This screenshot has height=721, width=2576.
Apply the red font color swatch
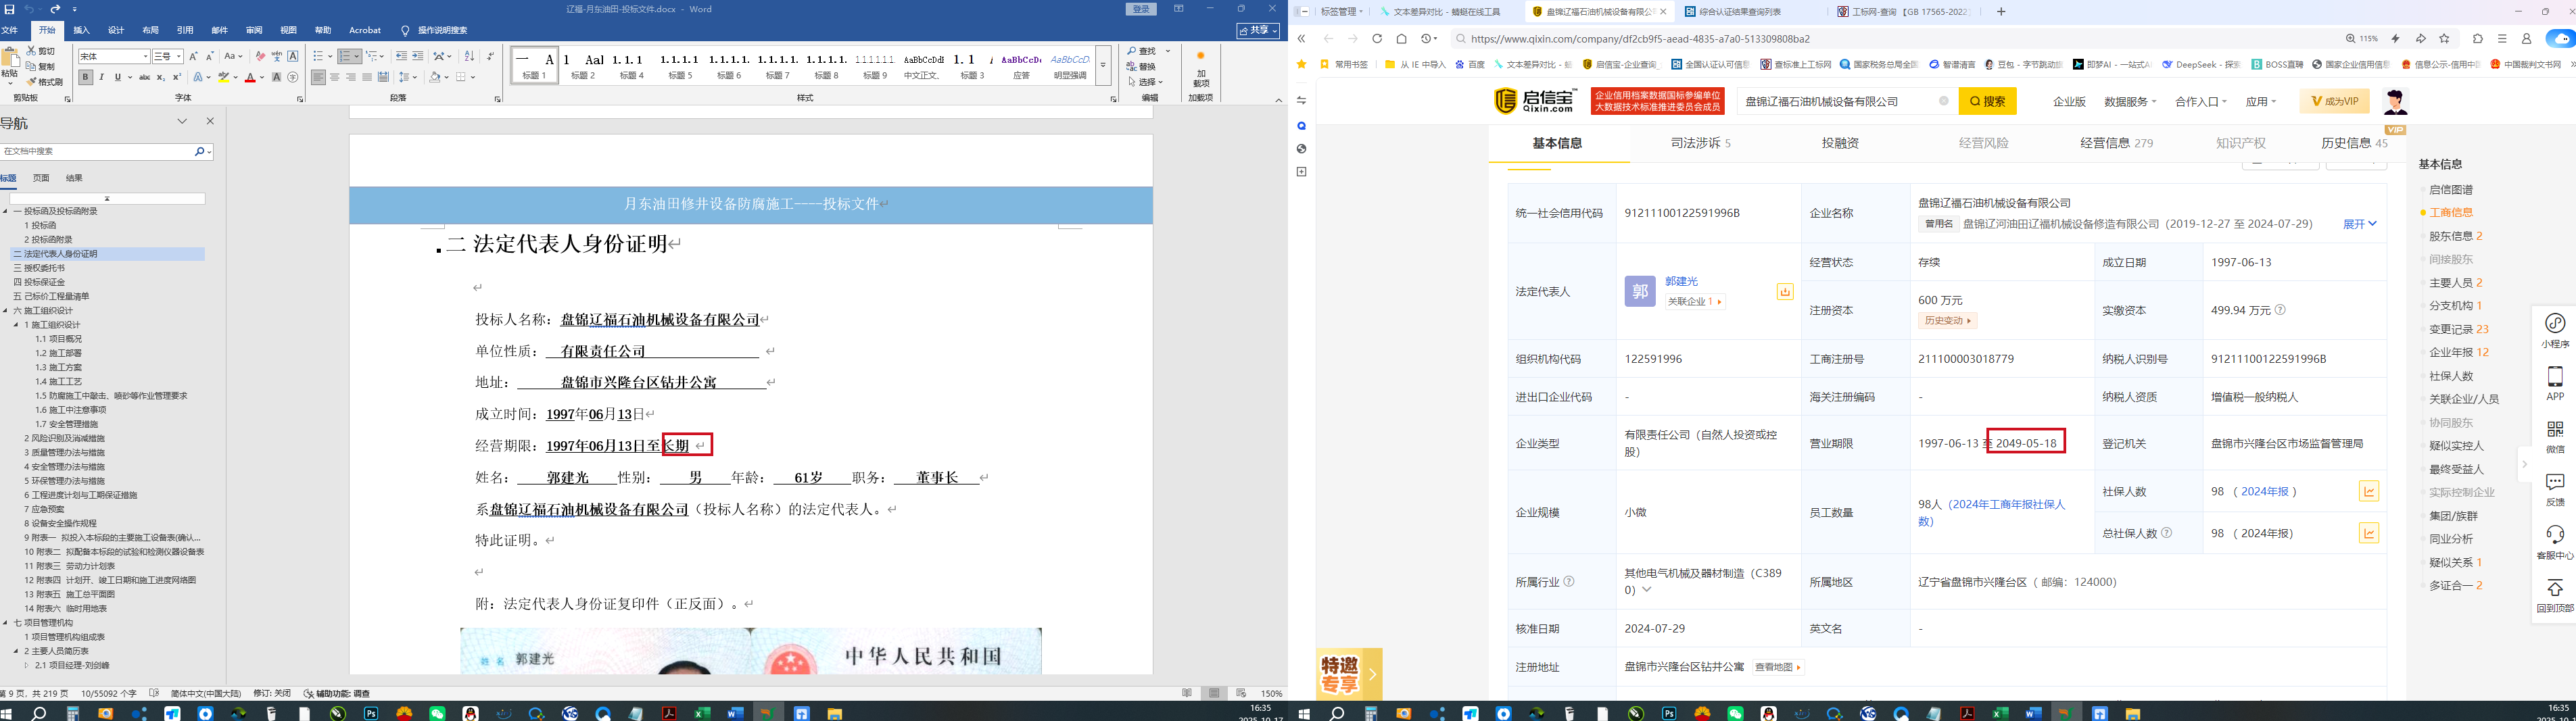pyautogui.click(x=250, y=77)
